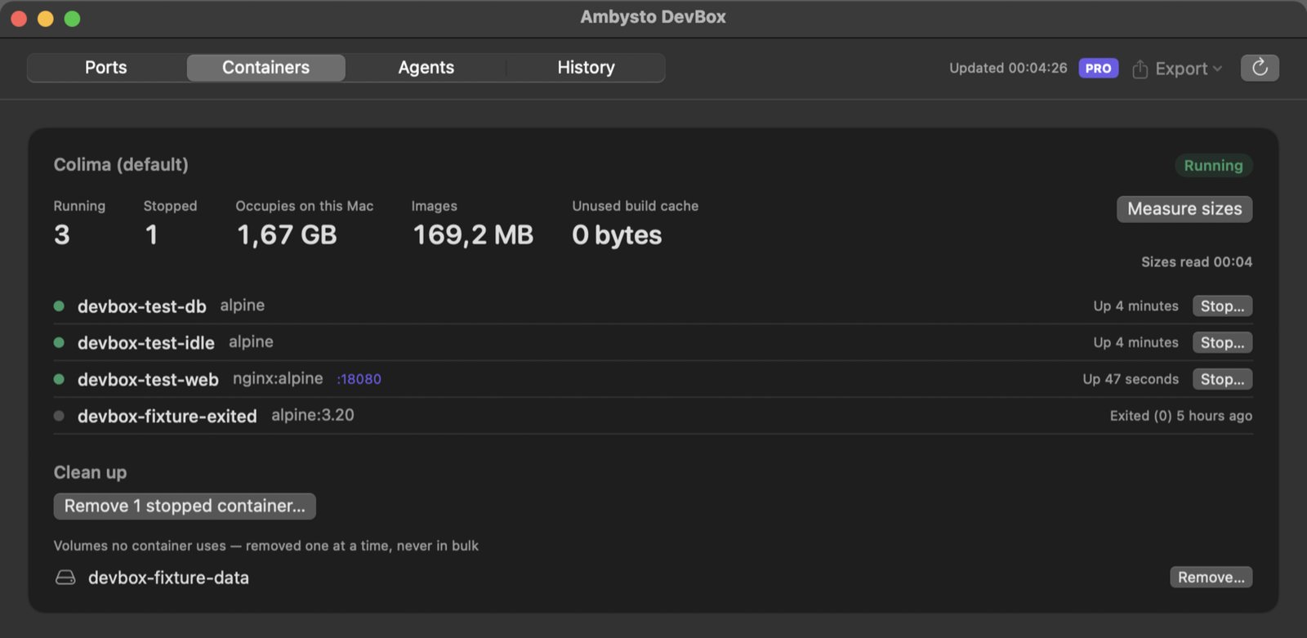
Task: Click the devbox-fixture-data volume disk icon
Action: click(x=65, y=578)
